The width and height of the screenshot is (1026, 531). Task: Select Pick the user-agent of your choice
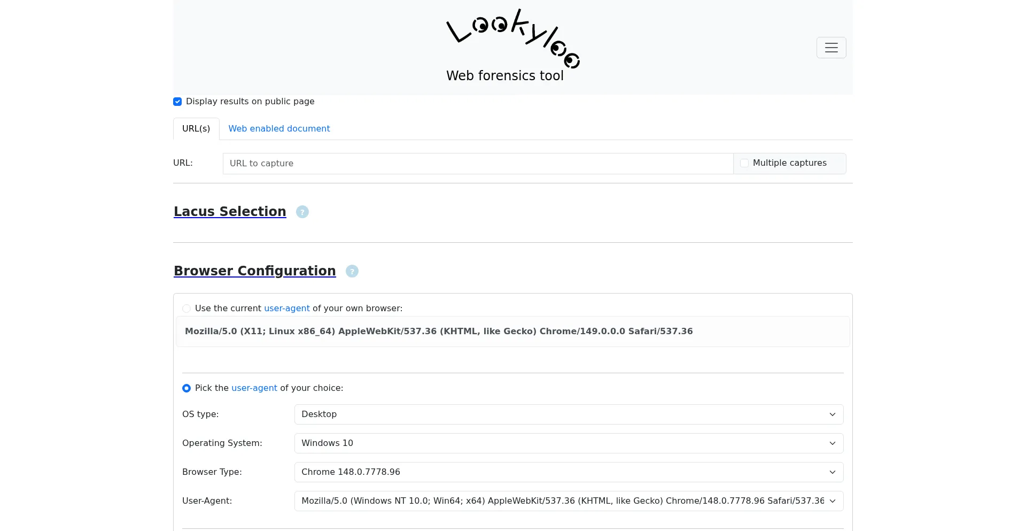(186, 388)
